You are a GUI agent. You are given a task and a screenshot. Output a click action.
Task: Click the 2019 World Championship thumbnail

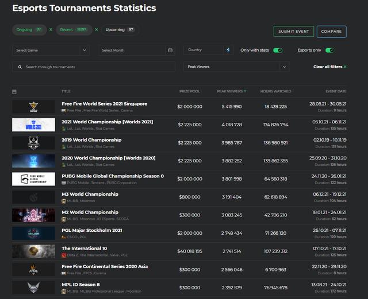point(33,143)
